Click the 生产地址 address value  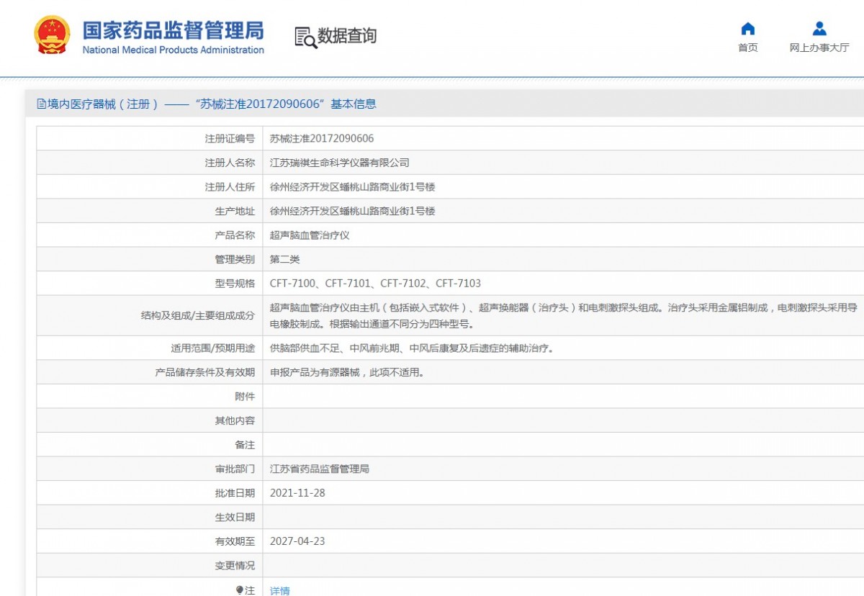tap(352, 211)
